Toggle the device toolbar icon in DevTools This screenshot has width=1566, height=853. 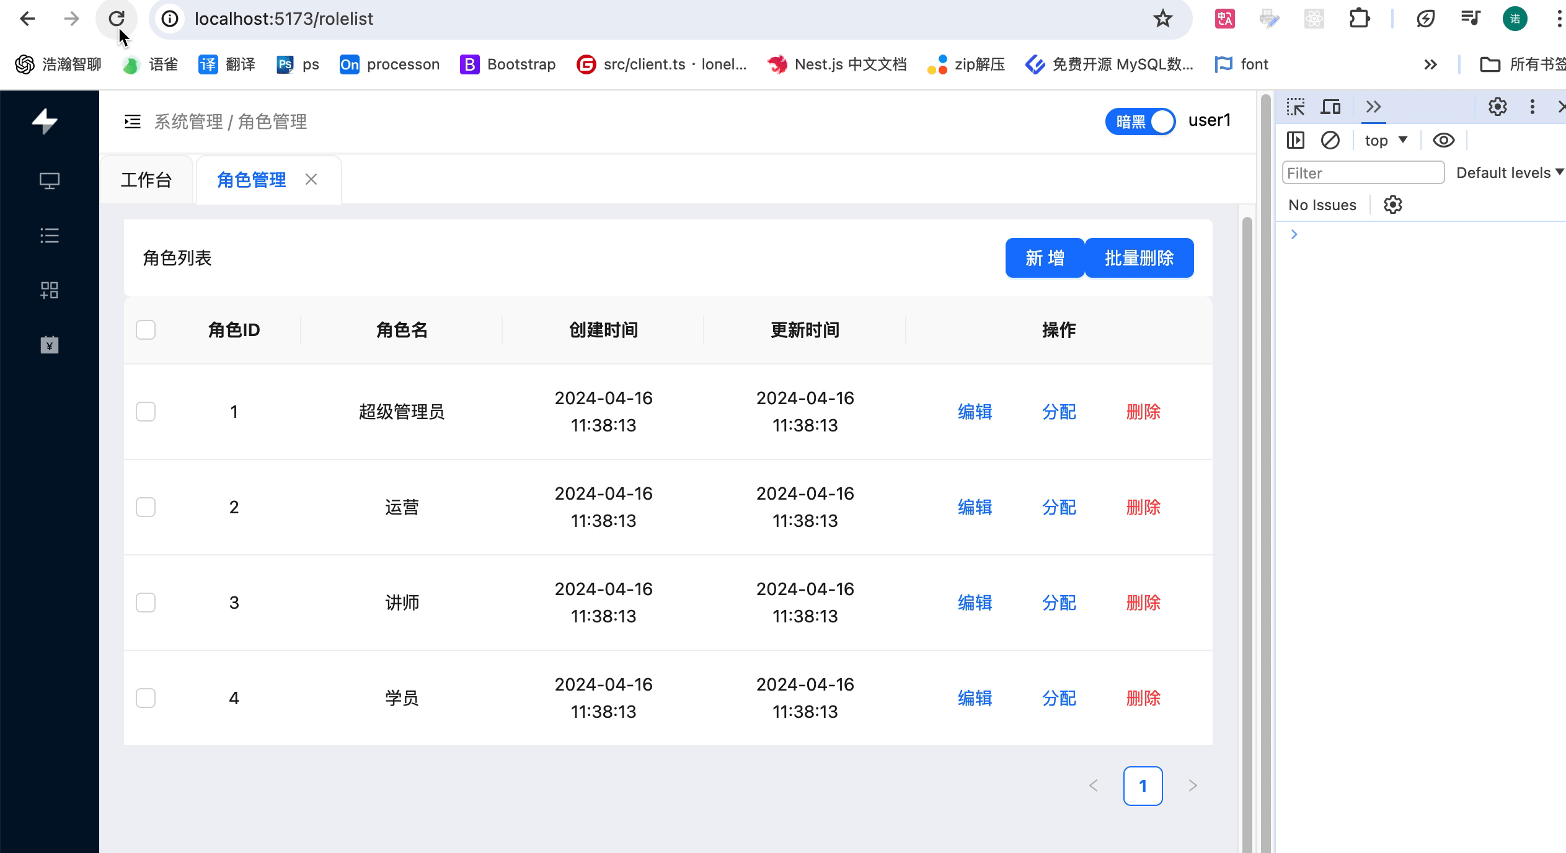tap(1330, 107)
